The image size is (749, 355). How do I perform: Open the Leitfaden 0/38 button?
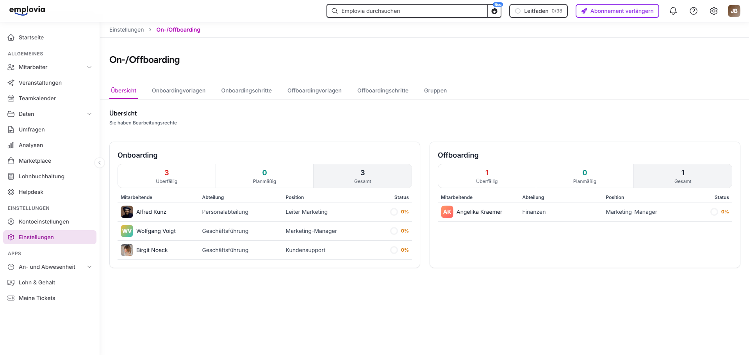(x=538, y=11)
